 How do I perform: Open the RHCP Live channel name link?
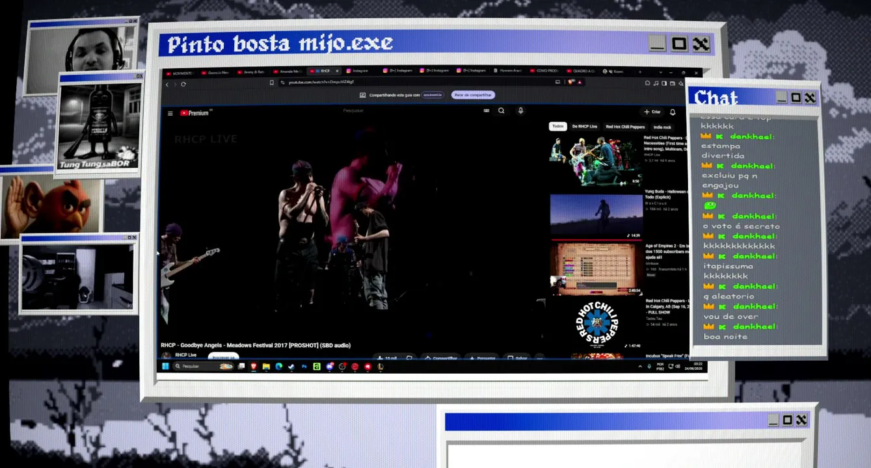186,355
